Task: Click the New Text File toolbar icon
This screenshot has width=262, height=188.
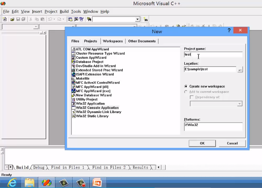Action: click(x=5, y=19)
